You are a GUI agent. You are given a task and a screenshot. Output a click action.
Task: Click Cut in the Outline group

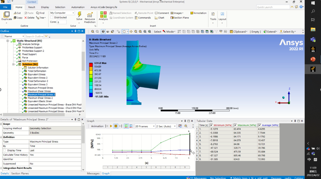click(x=17, y=13)
